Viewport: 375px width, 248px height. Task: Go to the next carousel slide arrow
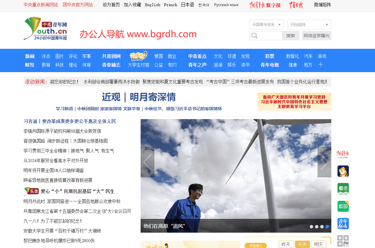[324, 162]
